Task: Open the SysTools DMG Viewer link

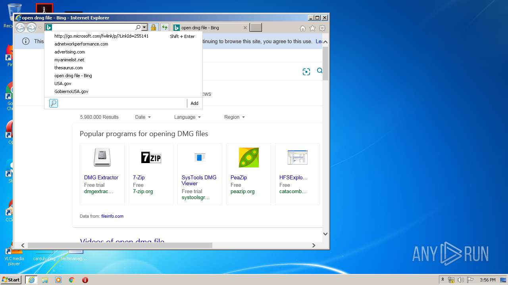Action: (x=199, y=180)
